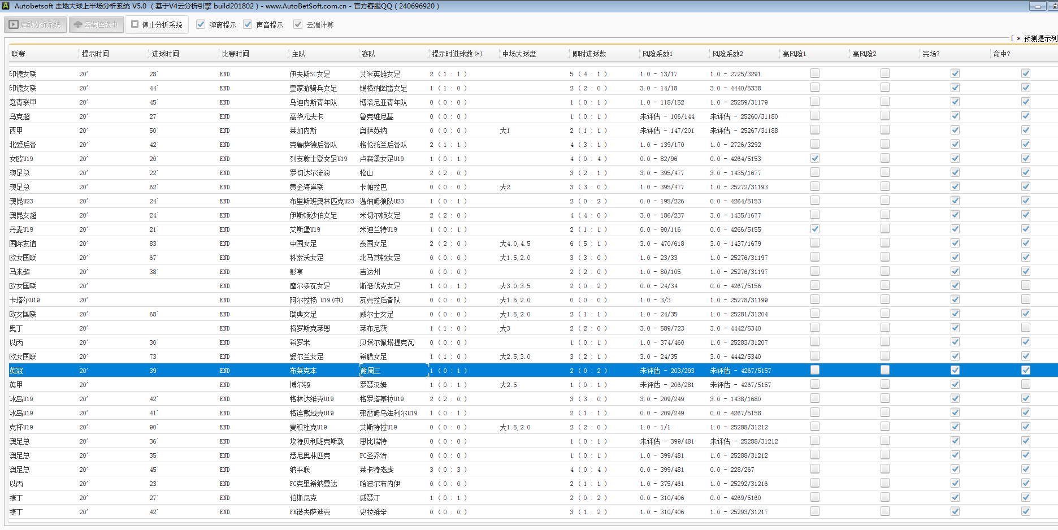Image resolution: width=1058 pixels, height=530 pixels.
Task: Click the 大4.0,4.5 handicap cell
Action: click(515, 244)
